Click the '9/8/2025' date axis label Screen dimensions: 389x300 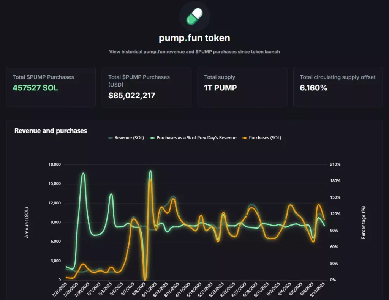[x=307, y=289]
